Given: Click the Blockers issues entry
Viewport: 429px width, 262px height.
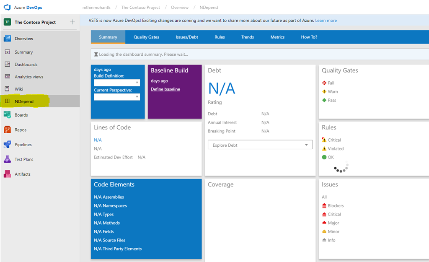Looking at the screenshot, I should [x=335, y=206].
